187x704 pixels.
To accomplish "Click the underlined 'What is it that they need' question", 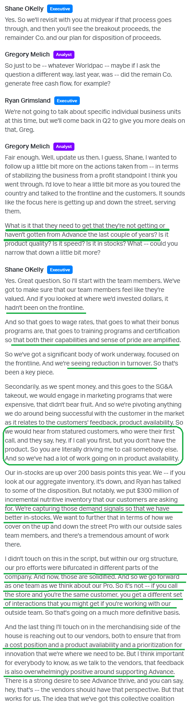I will click(86, 230).
